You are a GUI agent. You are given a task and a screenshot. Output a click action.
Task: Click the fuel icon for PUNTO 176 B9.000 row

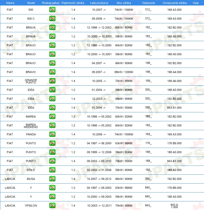click(52, 143)
